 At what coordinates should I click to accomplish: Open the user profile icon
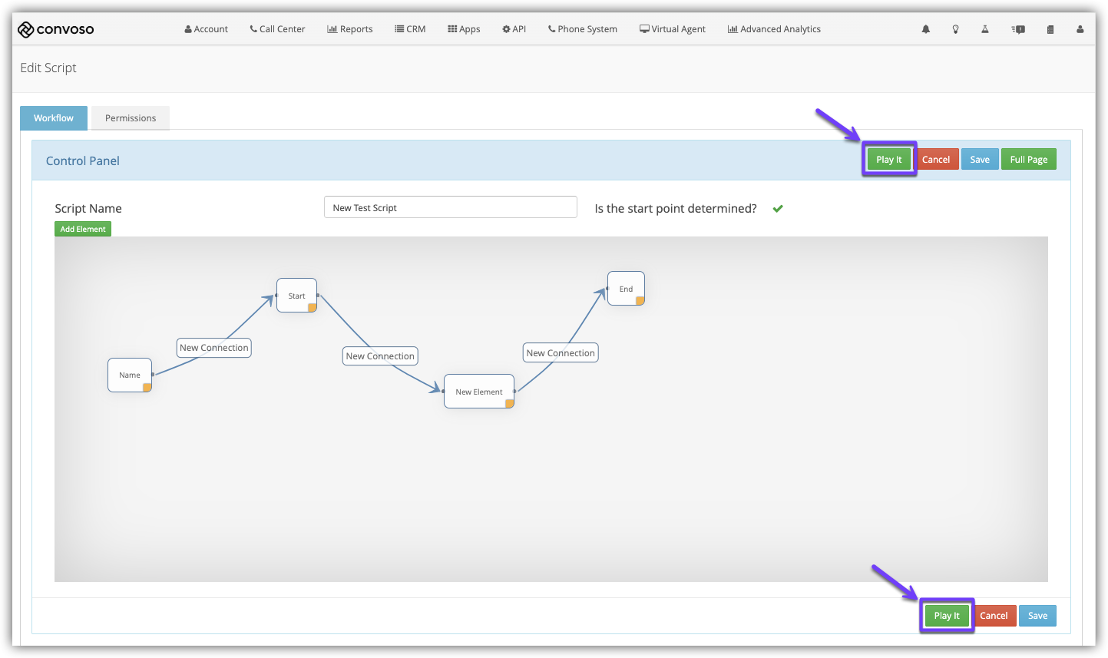(1080, 29)
